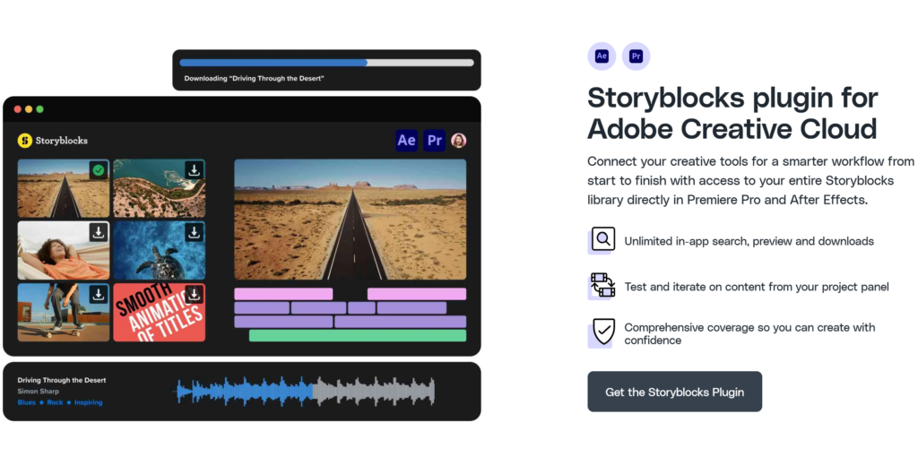The height and width of the screenshot is (466, 918).
Task: Download the woman in hammock clip
Action: tap(99, 232)
